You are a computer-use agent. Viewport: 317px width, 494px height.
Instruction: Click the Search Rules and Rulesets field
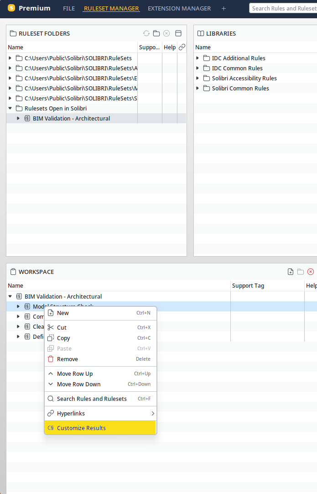point(283,8)
